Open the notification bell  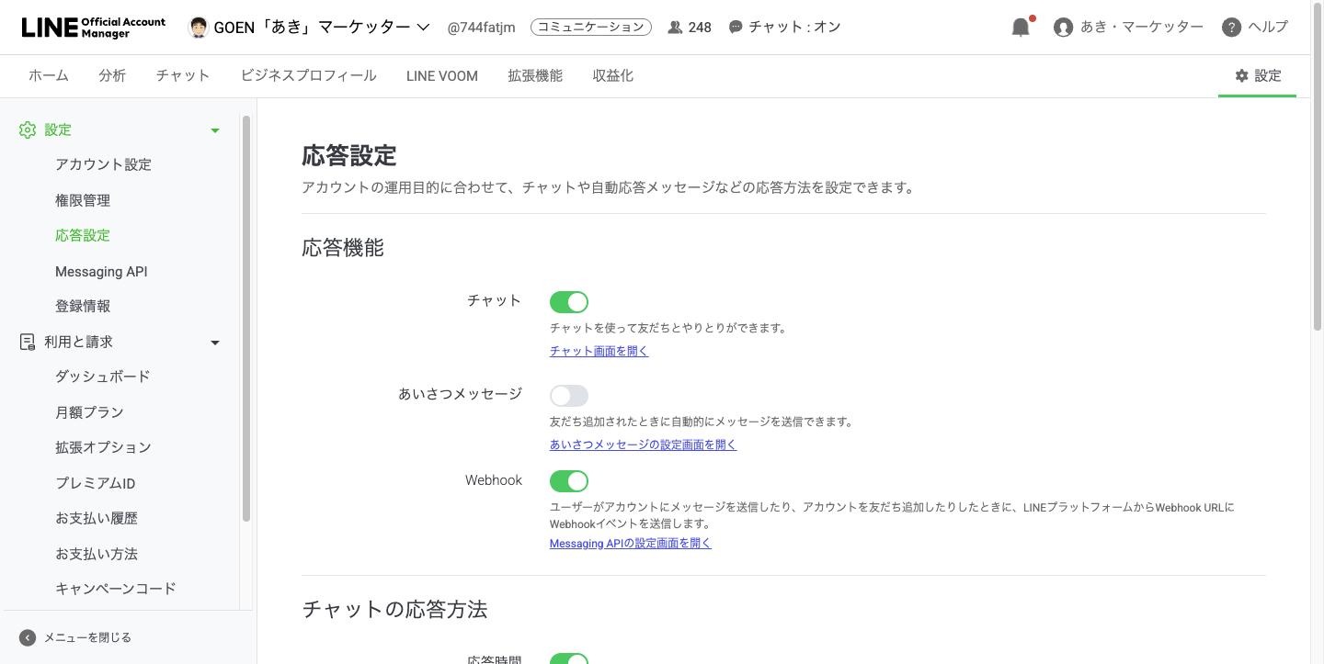[1021, 27]
